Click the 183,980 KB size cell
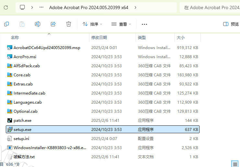Image resolution: width=240 pixels, height=167 pixels. click(x=188, y=75)
